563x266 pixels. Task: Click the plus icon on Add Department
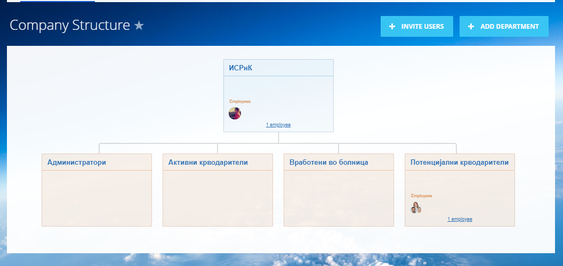[471, 27]
